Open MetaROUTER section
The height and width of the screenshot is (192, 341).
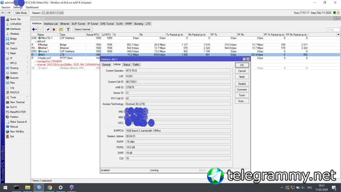18,112
